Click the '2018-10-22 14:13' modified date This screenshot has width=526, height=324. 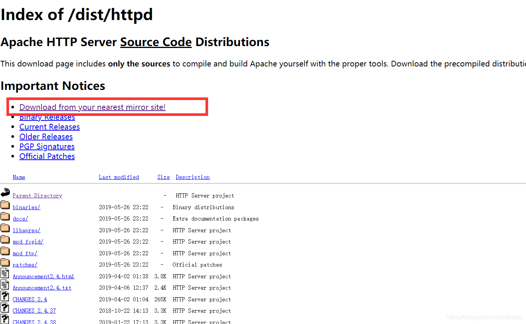(x=124, y=311)
